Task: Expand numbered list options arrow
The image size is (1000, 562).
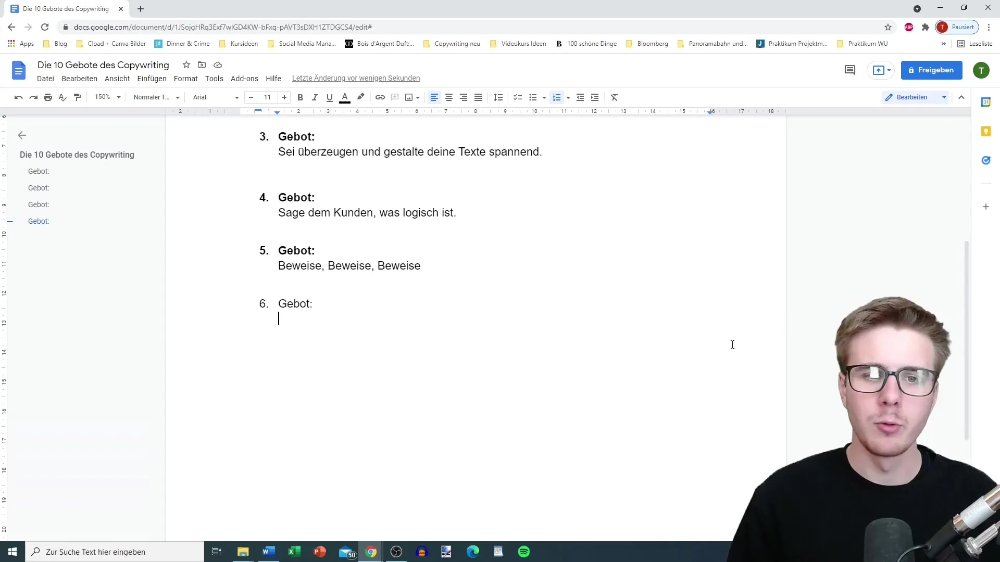Action: (x=568, y=97)
